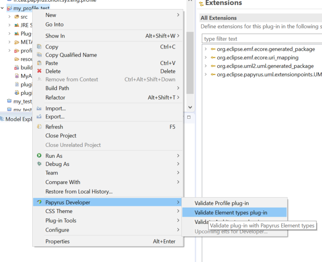Click the JRE System Library icon
322x262 pixels.
[x=17, y=25]
